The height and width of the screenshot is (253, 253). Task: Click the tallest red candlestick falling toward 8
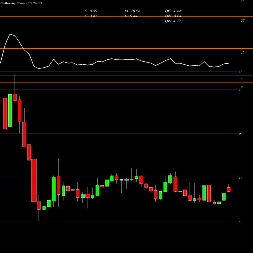(x=34, y=181)
